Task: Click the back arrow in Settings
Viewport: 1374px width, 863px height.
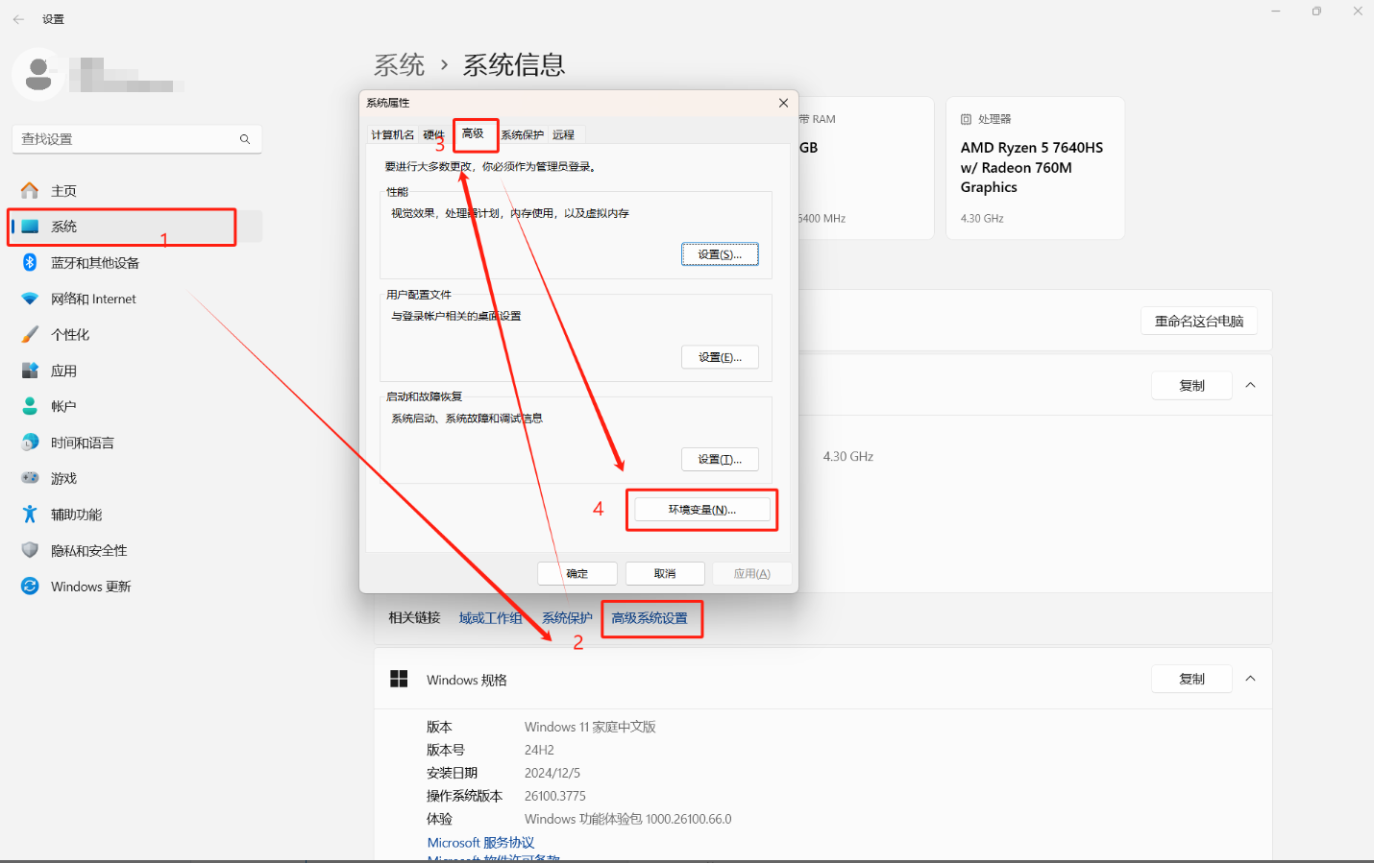Action: point(18,19)
